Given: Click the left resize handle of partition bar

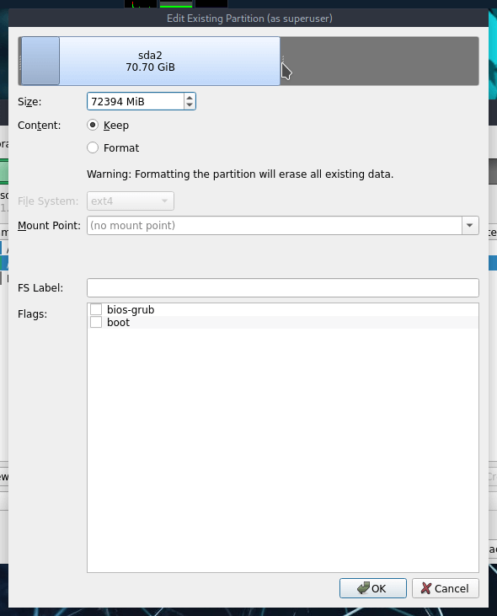Looking at the screenshot, I should coord(20,61).
